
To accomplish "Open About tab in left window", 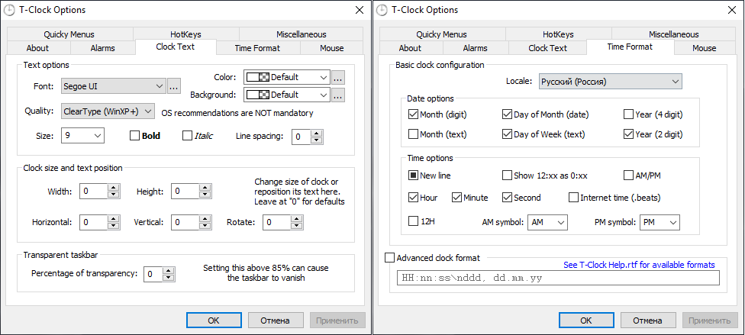I will click(x=37, y=48).
